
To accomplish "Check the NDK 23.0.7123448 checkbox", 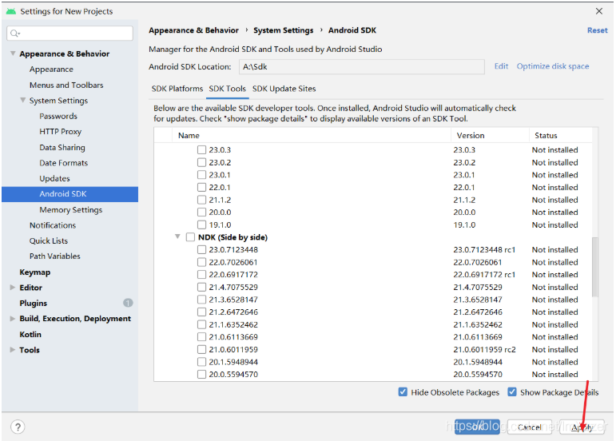I will tap(201, 249).
